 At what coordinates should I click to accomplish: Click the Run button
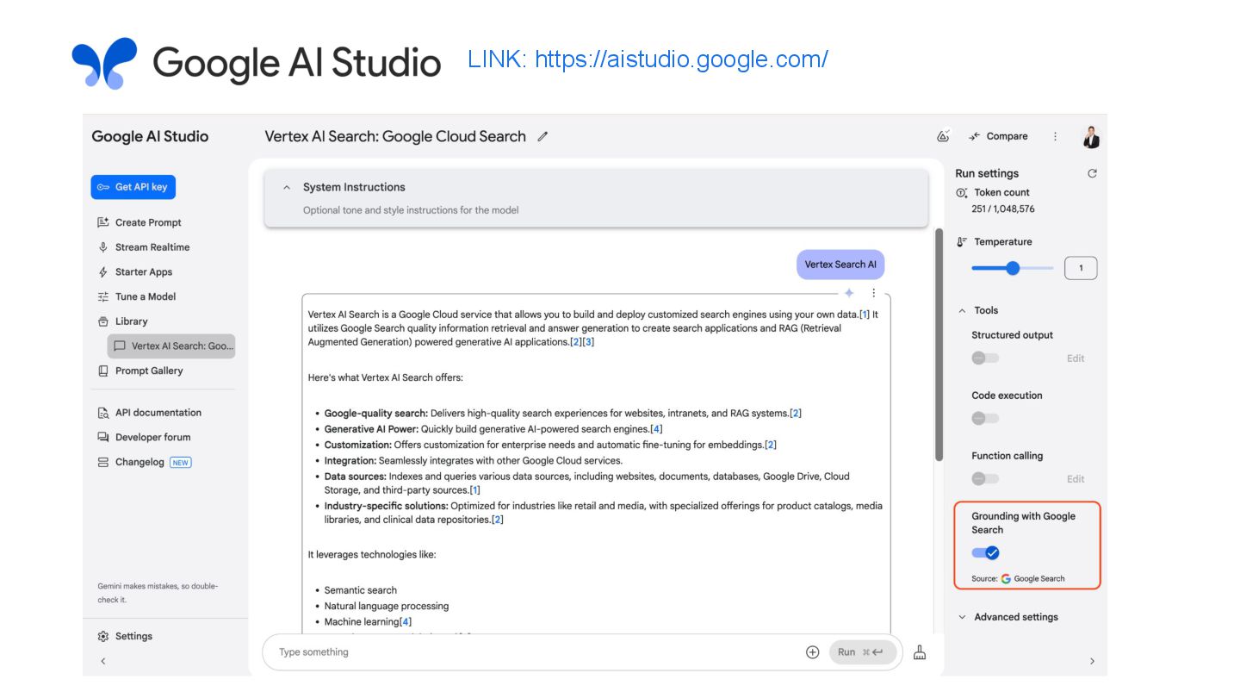click(862, 652)
